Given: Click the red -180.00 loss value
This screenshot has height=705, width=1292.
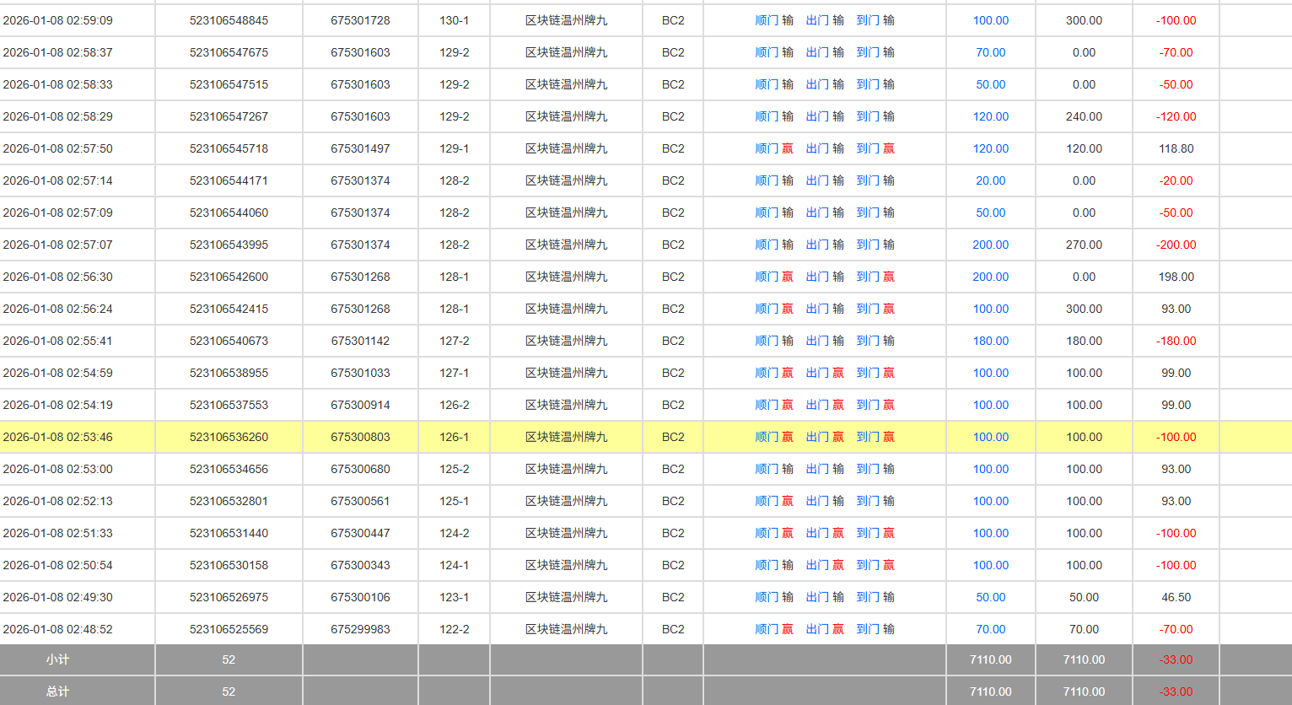Looking at the screenshot, I should tap(1176, 341).
